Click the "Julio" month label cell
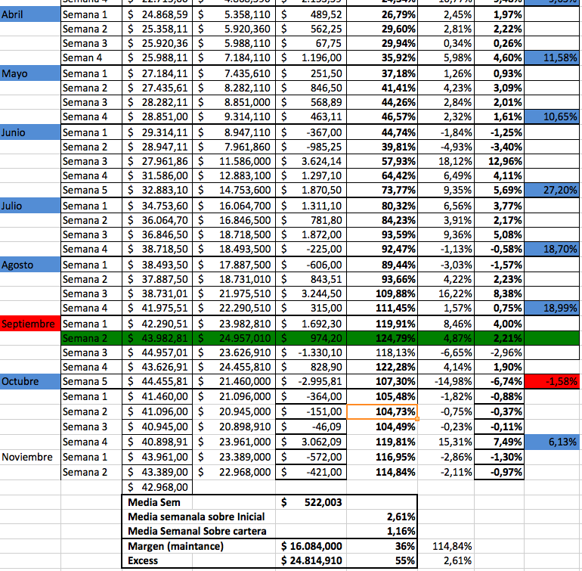This screenshot has width=582, height=571. click(x=30, y=206)
